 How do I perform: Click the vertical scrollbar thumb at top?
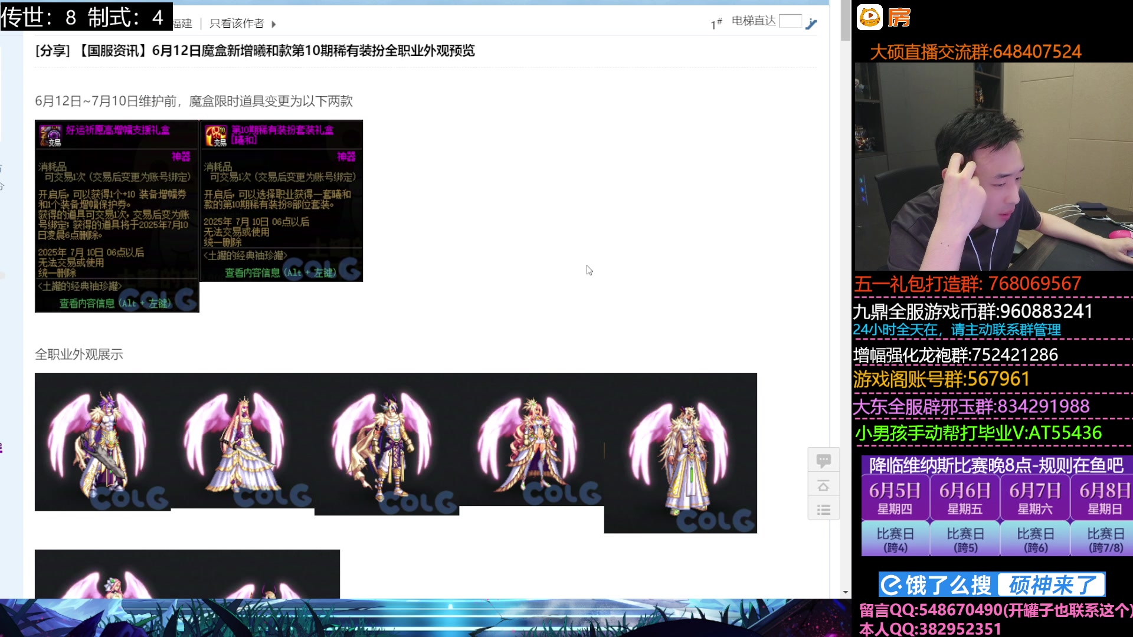click(x=846, y=21)
